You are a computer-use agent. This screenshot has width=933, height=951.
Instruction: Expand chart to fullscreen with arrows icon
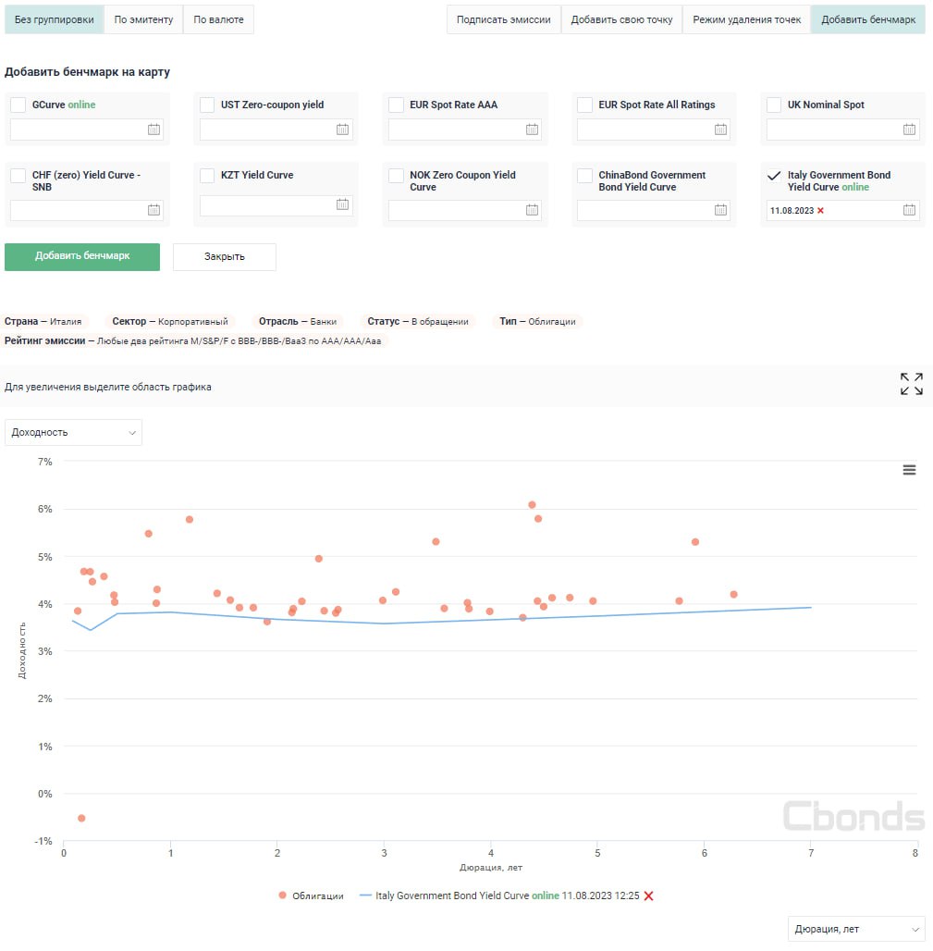[x=911, y=384]
